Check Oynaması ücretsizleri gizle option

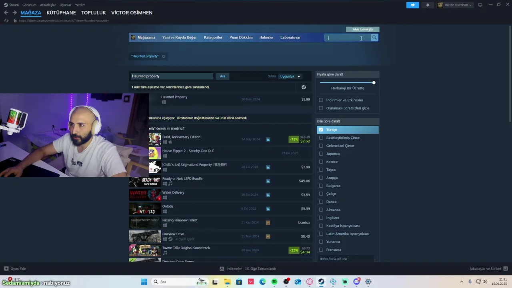click(x=321, y=108)
